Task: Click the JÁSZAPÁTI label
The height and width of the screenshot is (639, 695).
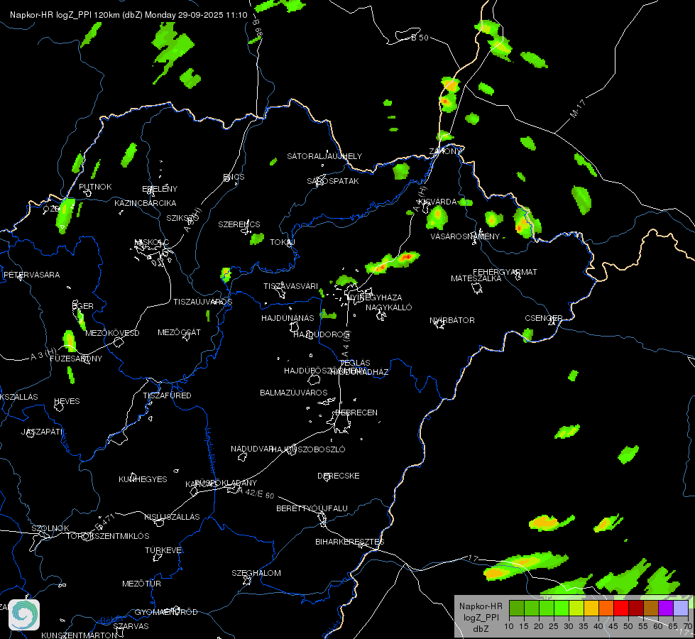Action: (x=42, y=432)
